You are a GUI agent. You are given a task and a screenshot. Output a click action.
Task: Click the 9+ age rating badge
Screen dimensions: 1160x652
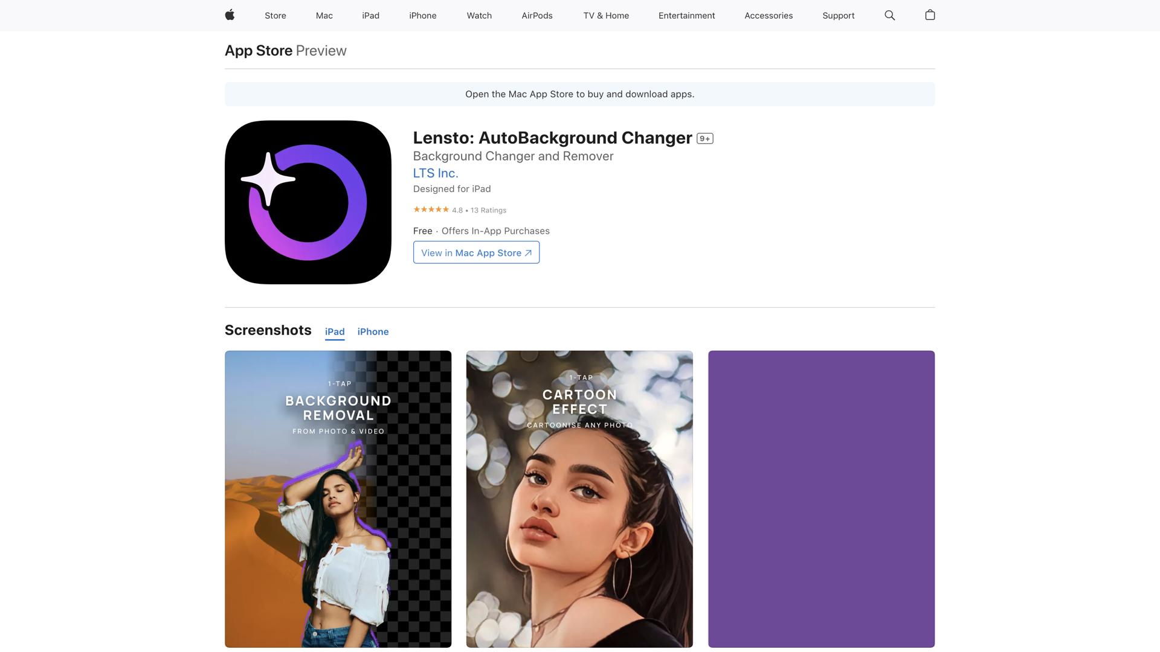[704, 138]
